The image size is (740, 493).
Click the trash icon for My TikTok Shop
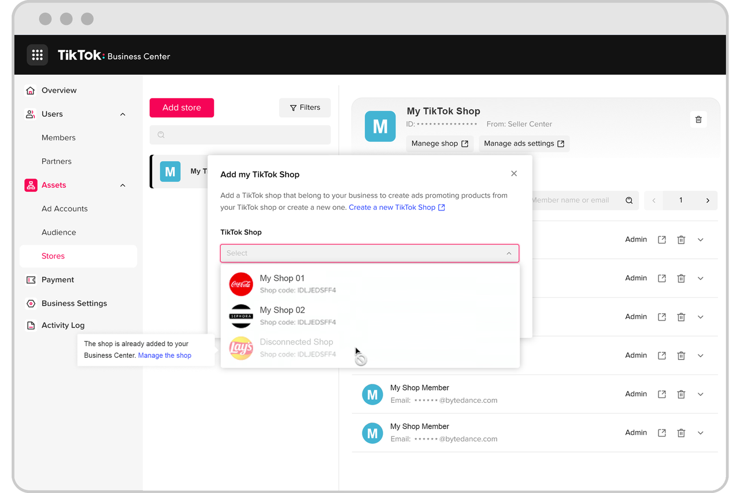pos(698,119)
